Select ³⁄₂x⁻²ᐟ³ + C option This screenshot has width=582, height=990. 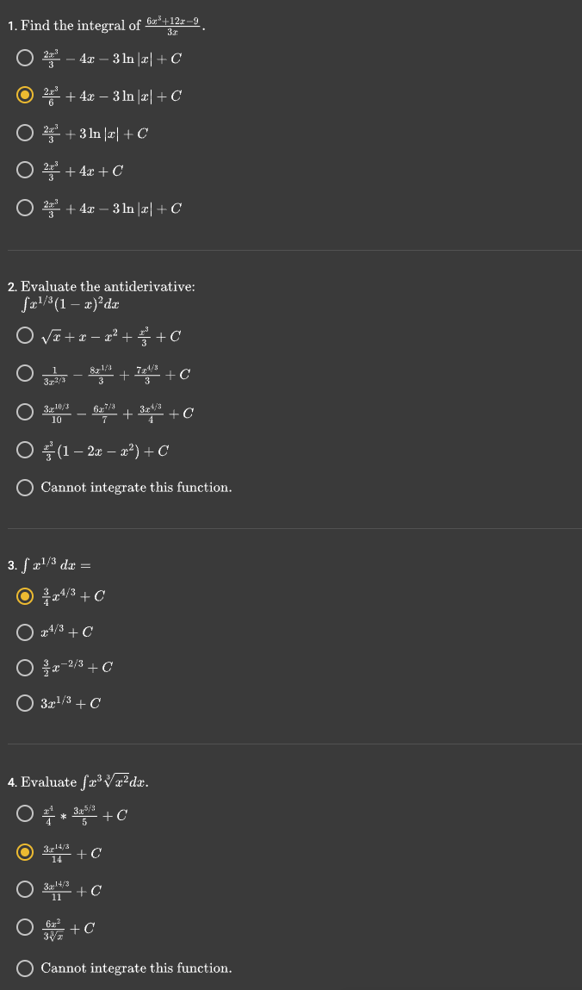tap(24, 668)
